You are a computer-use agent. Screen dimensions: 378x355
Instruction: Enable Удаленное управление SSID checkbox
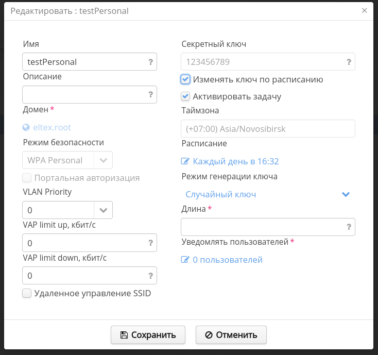pos(27,293)
